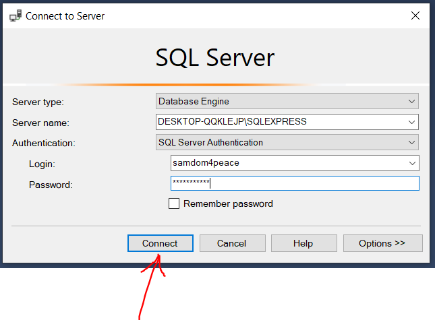
Task: Click the Server type label
Action: (38, 102)
